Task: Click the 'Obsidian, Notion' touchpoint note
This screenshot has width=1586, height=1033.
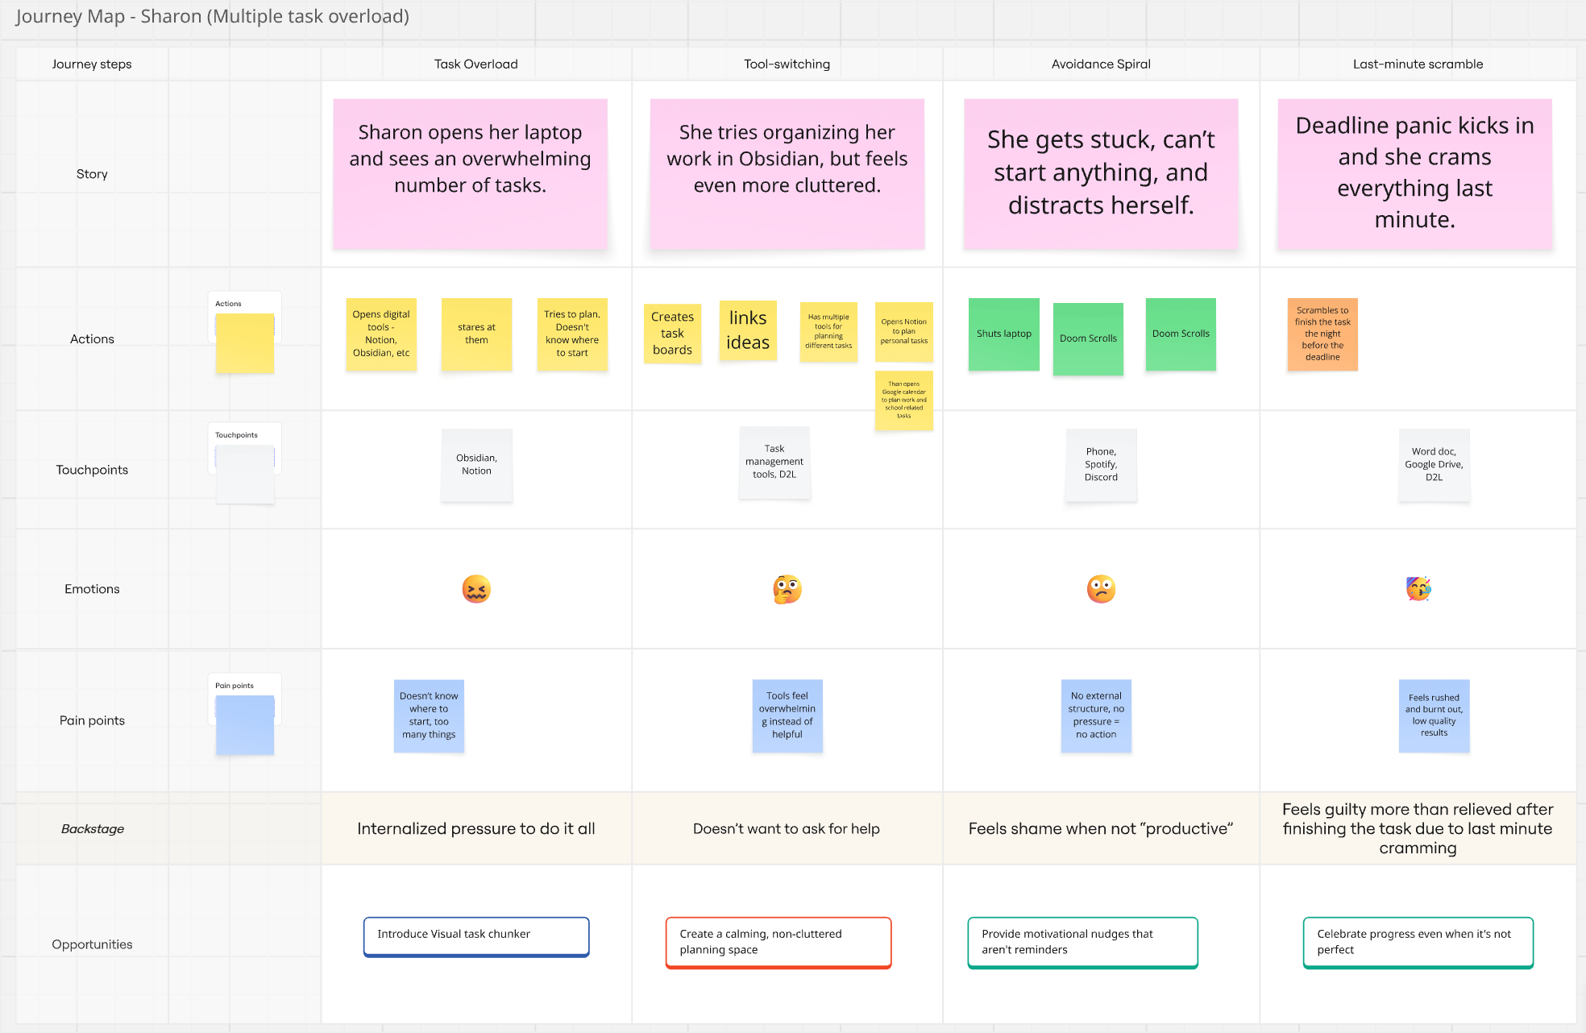Action: pos(476,465)
